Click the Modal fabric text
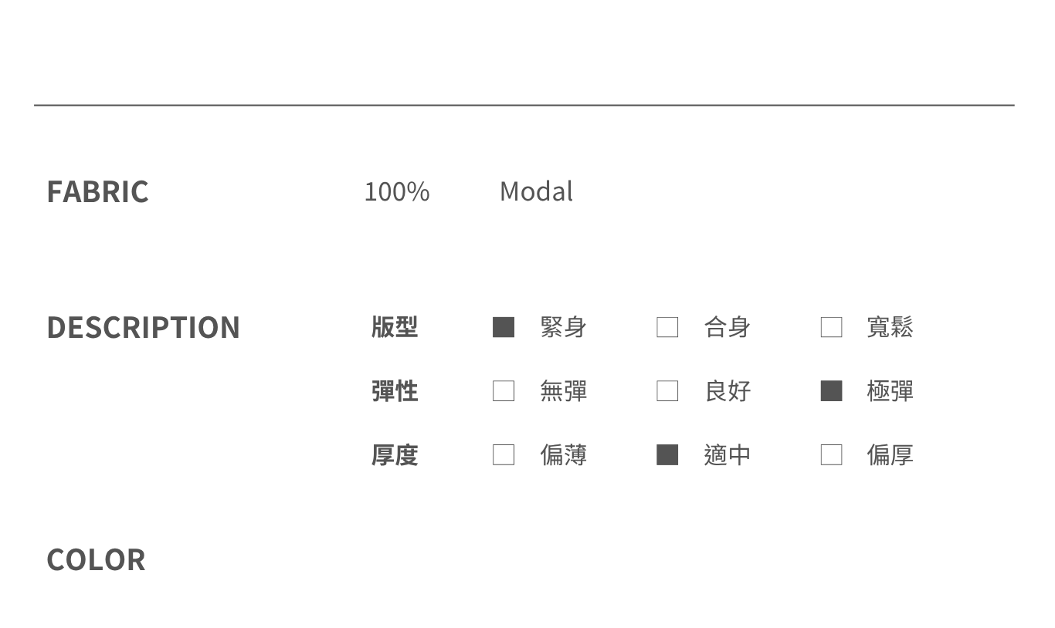The height and width of the screenshot is (628, 1055). (536, 191)
